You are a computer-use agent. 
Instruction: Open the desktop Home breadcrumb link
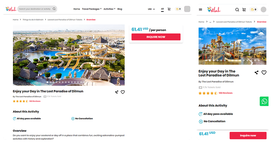click(16, 20)
